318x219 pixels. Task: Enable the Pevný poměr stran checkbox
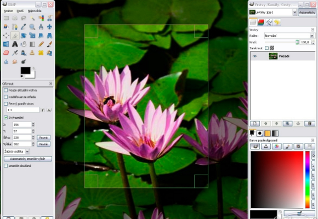tap(6, 103)
